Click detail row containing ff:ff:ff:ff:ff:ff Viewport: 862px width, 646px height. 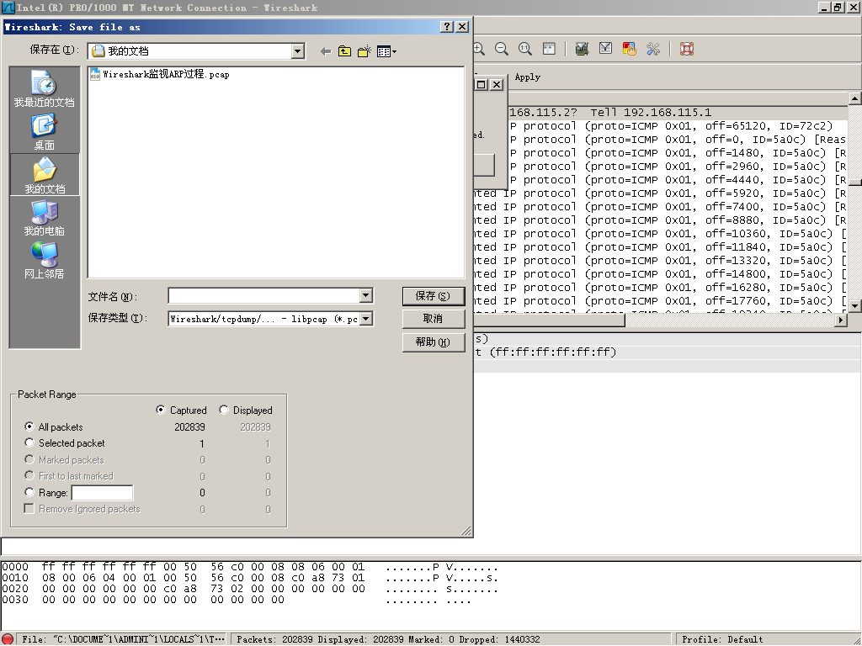pos(668,352)
